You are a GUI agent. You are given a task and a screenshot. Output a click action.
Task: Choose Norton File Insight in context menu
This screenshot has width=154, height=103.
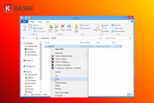69,93
